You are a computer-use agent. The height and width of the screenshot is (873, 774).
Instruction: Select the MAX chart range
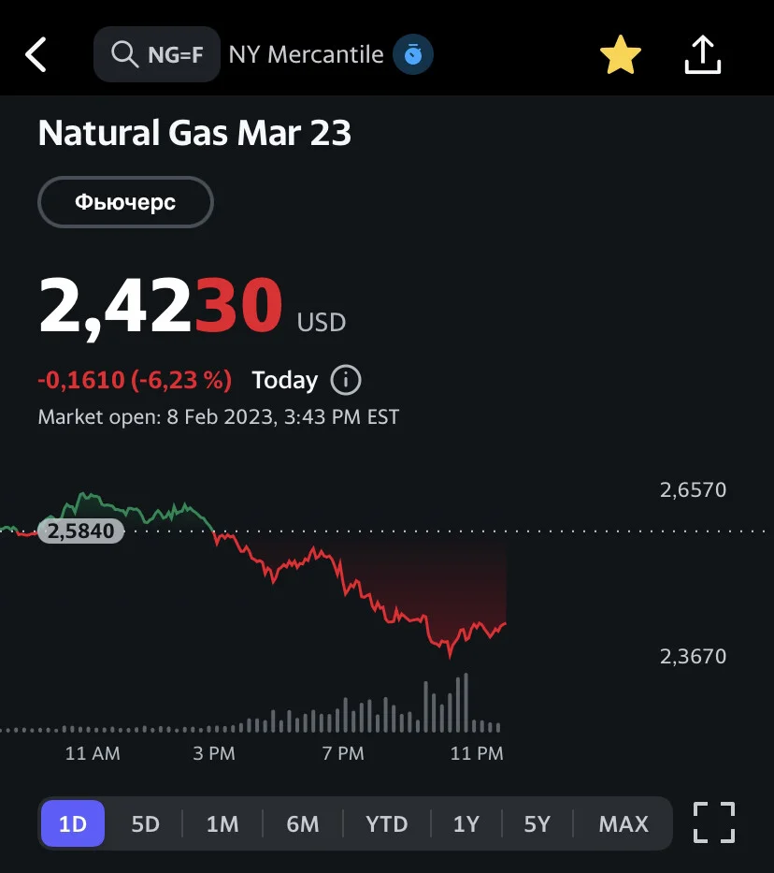pyautogui.click(x=623, y=823)
